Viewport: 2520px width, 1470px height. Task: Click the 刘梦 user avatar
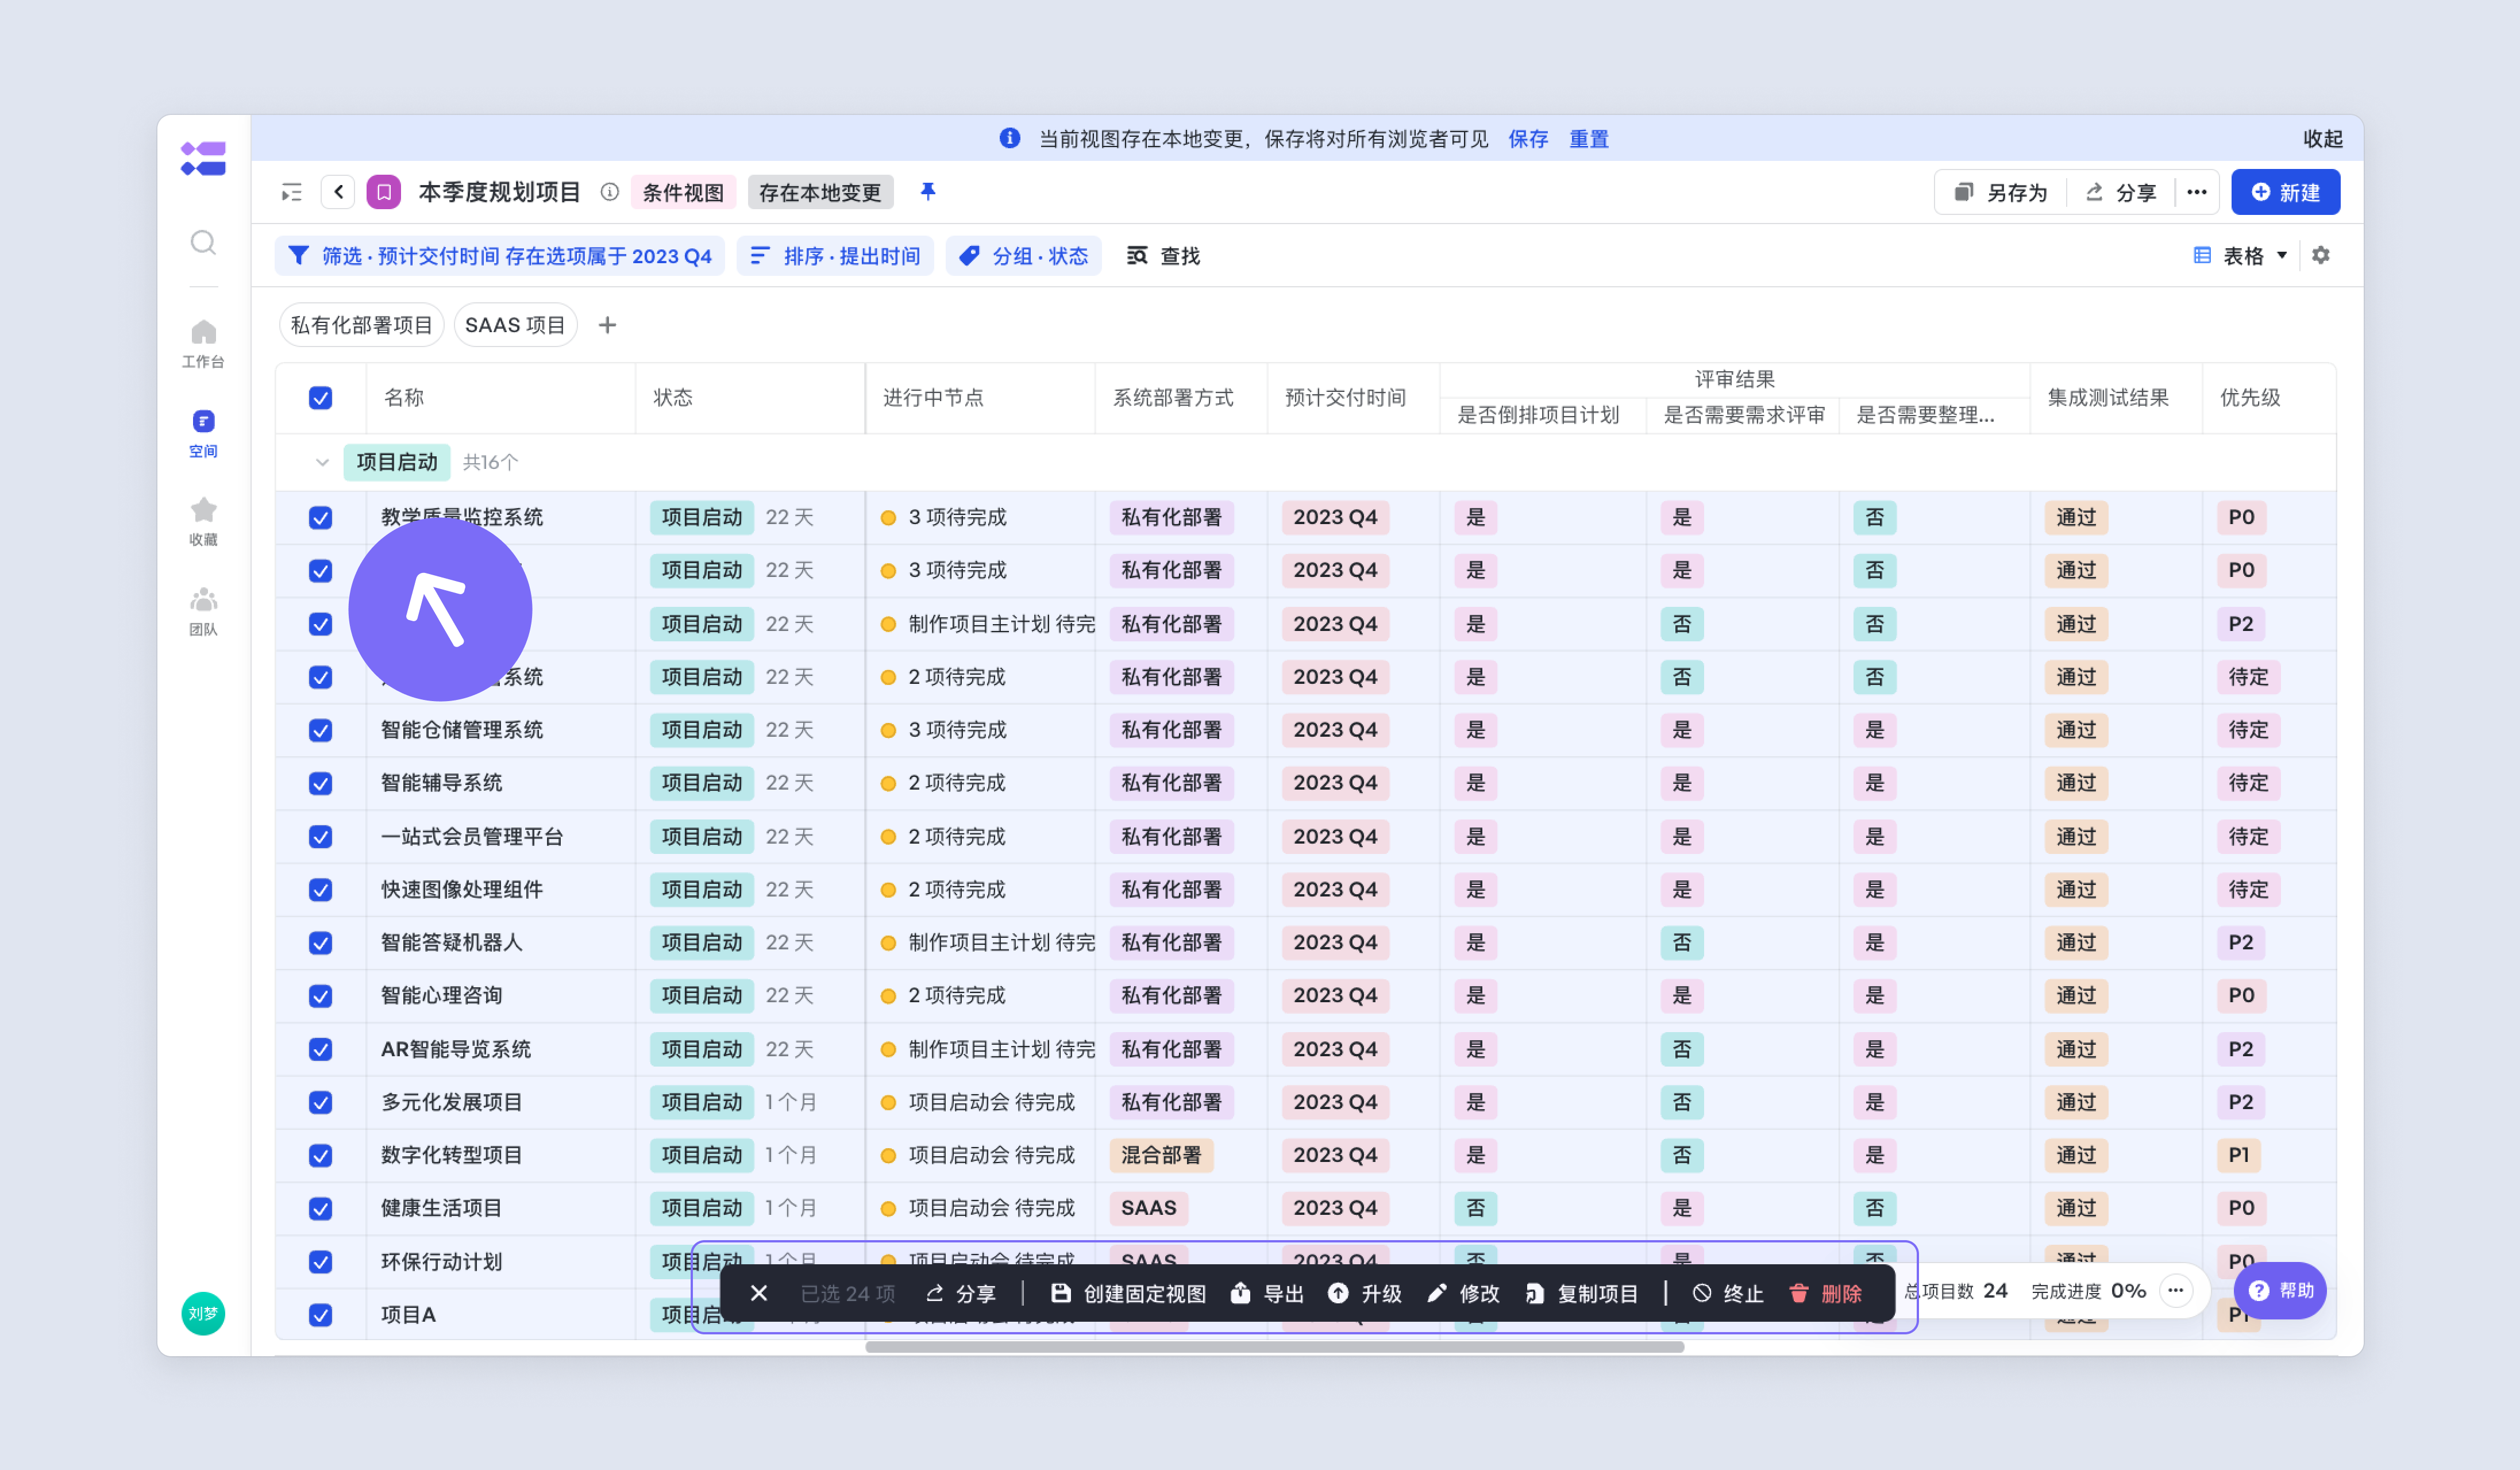point(203,1313)
